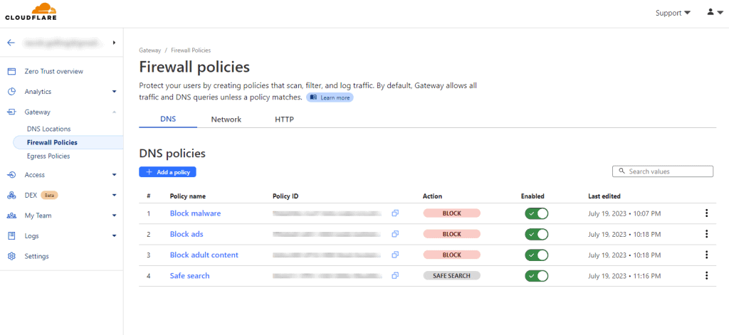Click the Settings gear icon
The image size is (729, 335).
pos(12,256)
